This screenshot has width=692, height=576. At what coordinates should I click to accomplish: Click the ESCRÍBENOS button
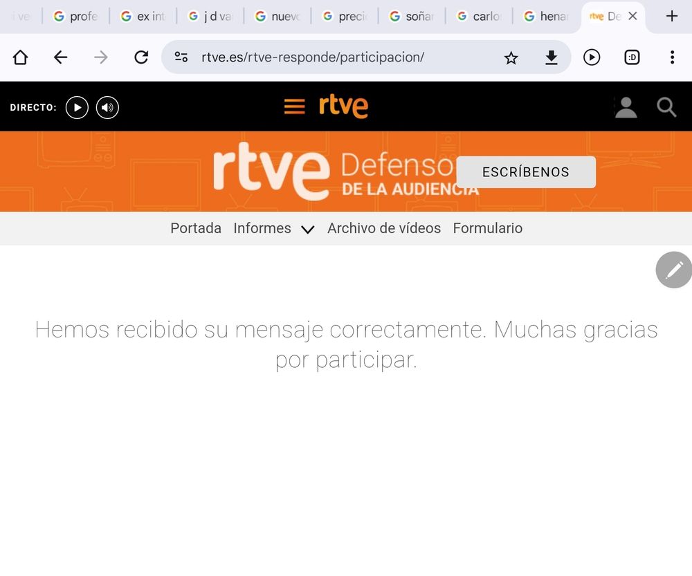526,172
